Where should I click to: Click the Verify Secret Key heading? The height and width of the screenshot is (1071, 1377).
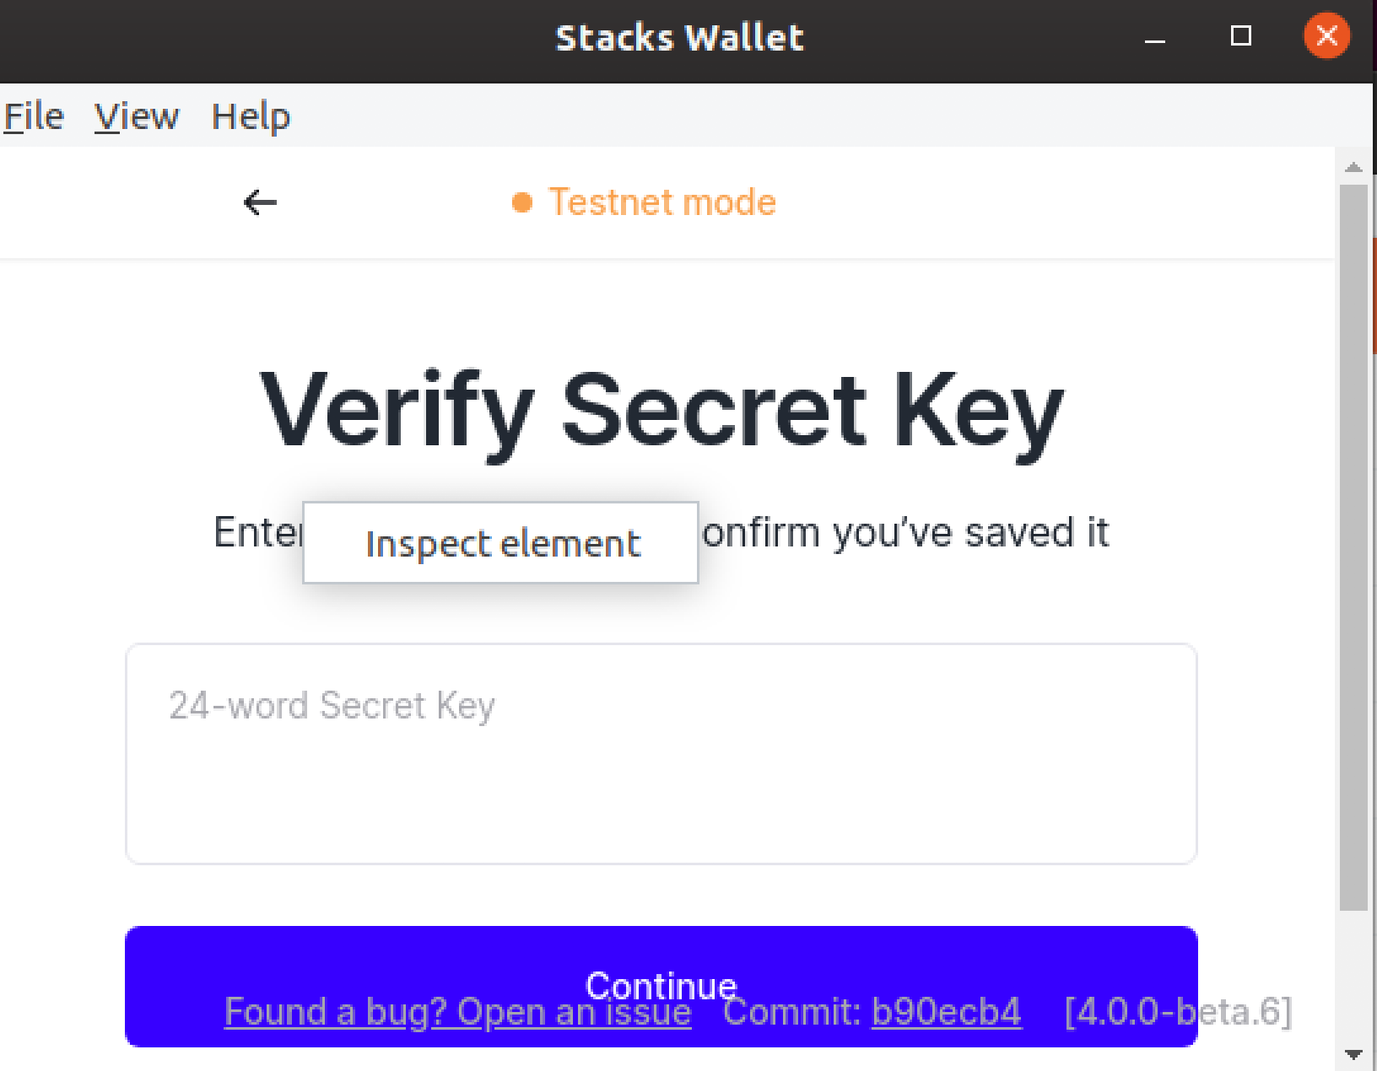(x=661, y=409)
